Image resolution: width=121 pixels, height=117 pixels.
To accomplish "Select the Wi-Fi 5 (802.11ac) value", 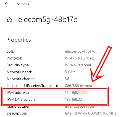I will [80, 58].
